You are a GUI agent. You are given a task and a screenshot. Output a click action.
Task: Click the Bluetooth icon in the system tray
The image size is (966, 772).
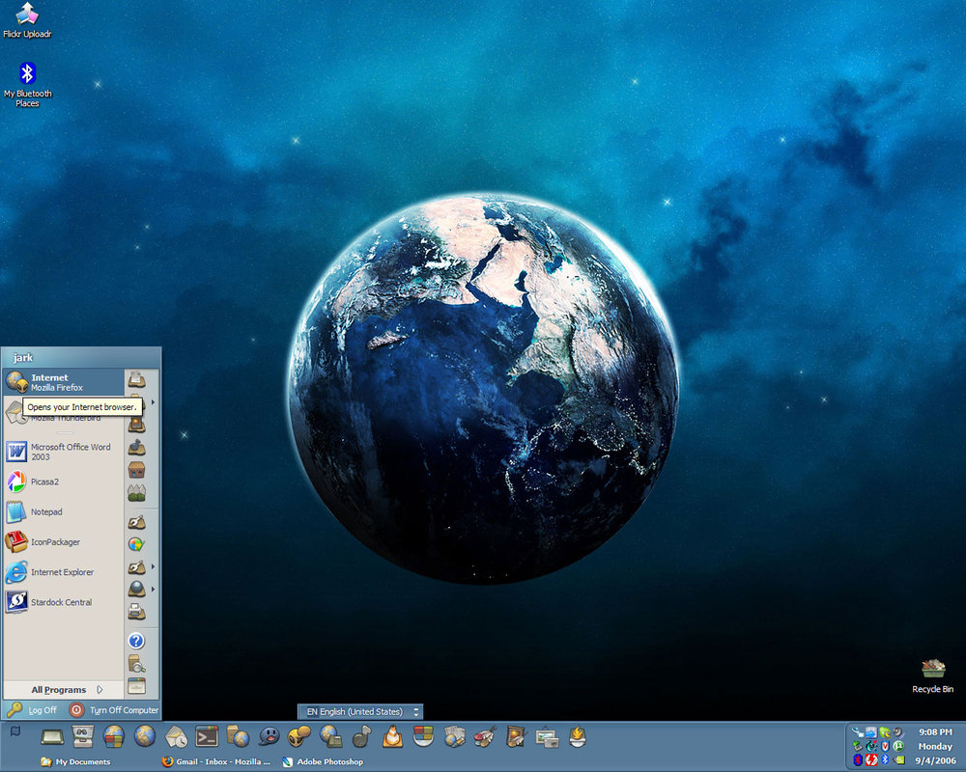(884, 759)
